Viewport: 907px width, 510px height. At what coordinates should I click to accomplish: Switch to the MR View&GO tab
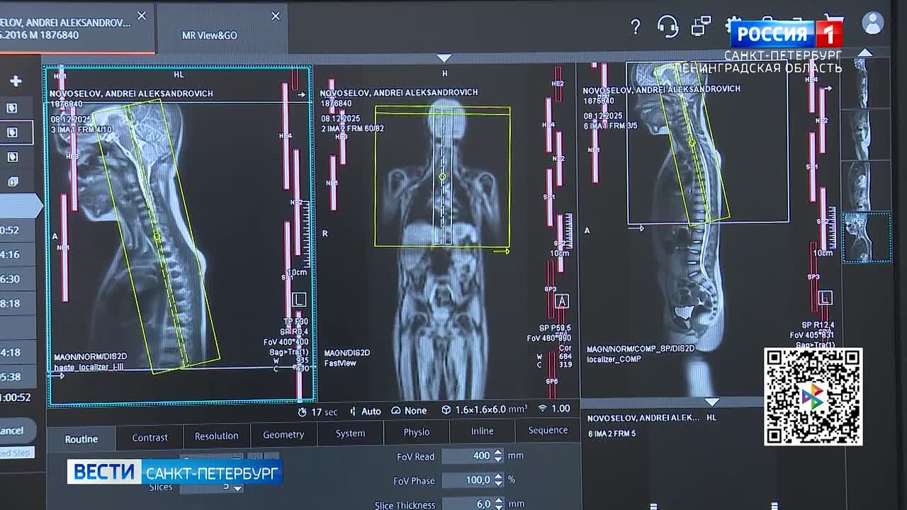pos(210,35)
